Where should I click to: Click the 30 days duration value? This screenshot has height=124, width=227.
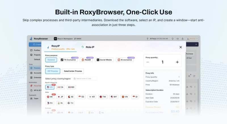tap(176, 94)
